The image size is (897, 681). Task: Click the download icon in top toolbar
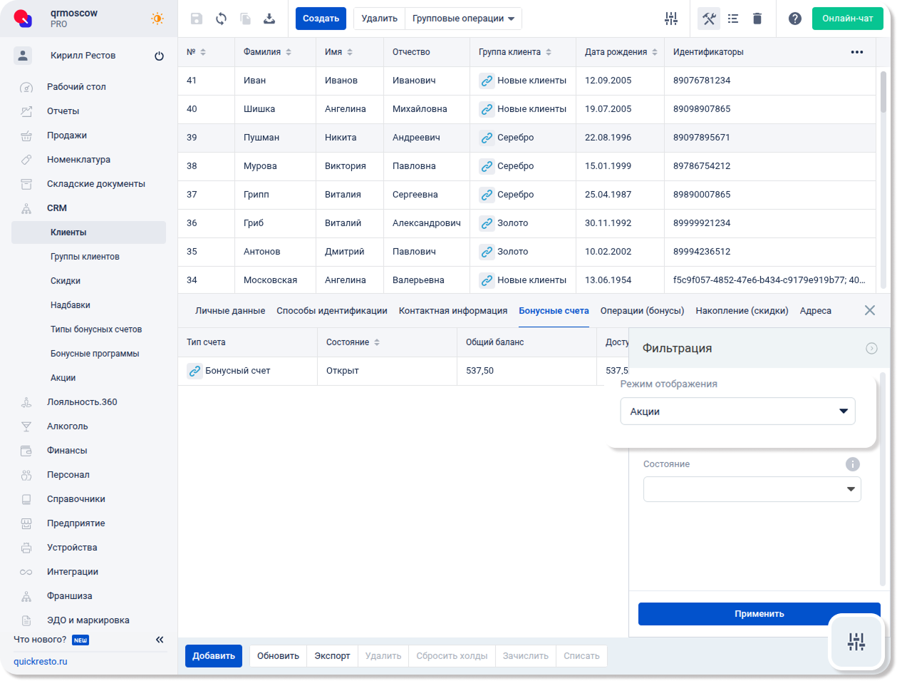(x=269, y=19)
